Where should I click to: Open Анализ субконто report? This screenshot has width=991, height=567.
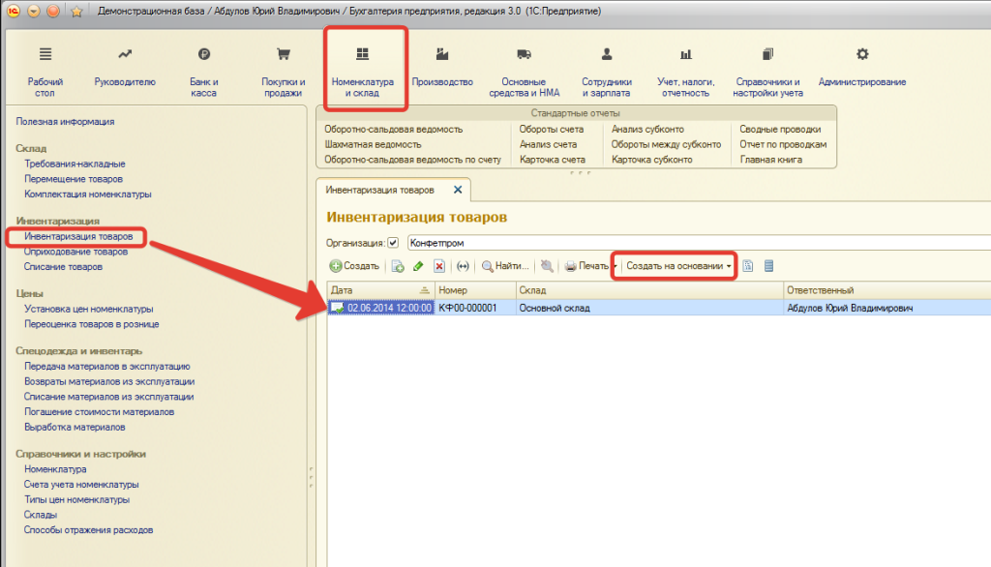click(x=647, y=129)
